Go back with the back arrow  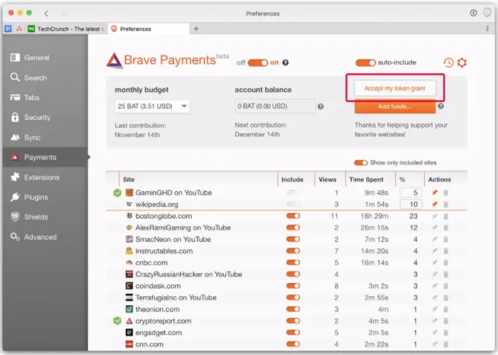tap(47, 13)
